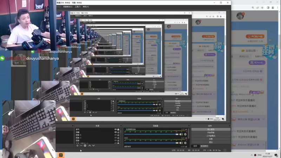The width and height of the screenshot is (281, 158).
Task: Select the 贡献(212) tab in browser
Action: [244, 57]
